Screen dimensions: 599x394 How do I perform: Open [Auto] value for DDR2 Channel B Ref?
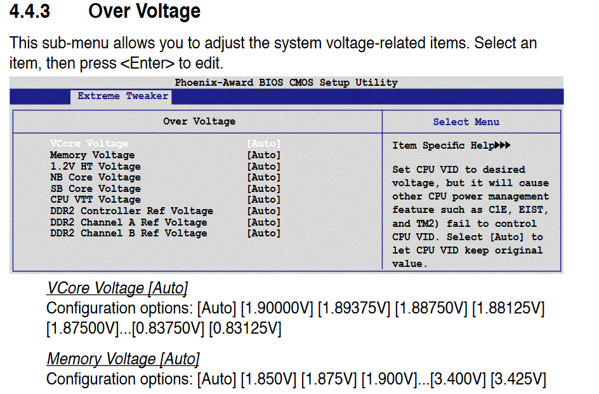264,233
